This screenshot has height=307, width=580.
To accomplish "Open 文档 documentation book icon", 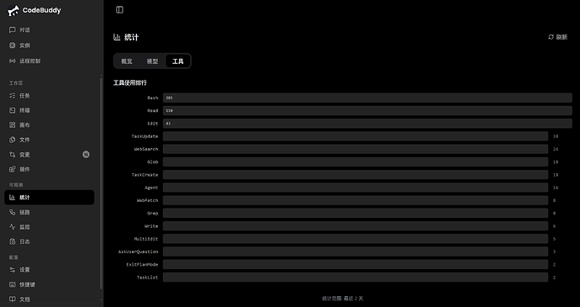I will point(13,299).
